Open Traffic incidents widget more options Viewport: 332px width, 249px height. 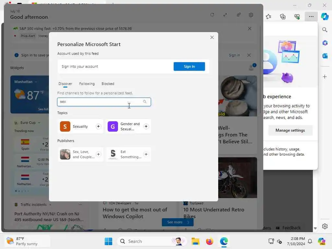point(80,205)
